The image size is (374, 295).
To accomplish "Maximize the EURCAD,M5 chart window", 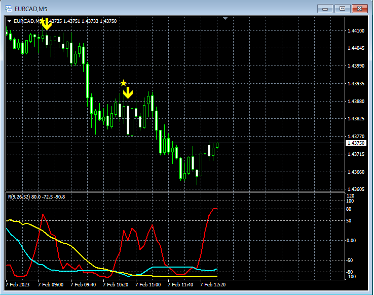I will 342,9.
